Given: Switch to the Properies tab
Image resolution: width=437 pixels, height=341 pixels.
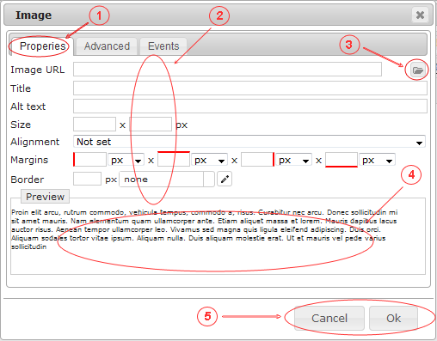Looking at the screenshot, I should tap(42, 46).
